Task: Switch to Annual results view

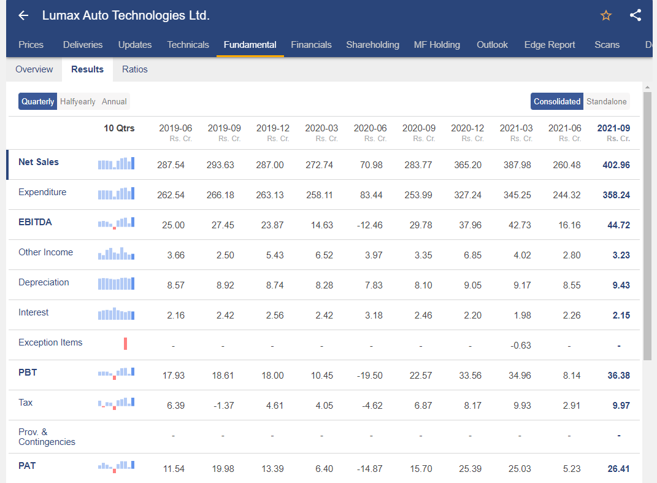Action: coord(114,101)
